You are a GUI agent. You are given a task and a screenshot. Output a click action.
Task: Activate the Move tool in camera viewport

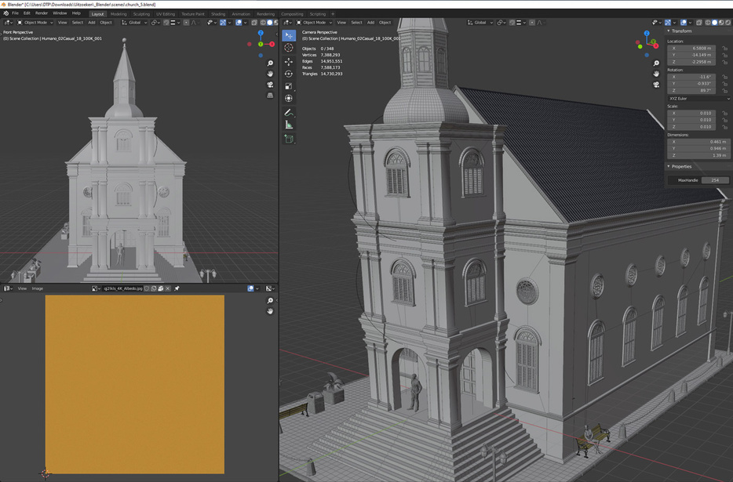tap(289, 61)
